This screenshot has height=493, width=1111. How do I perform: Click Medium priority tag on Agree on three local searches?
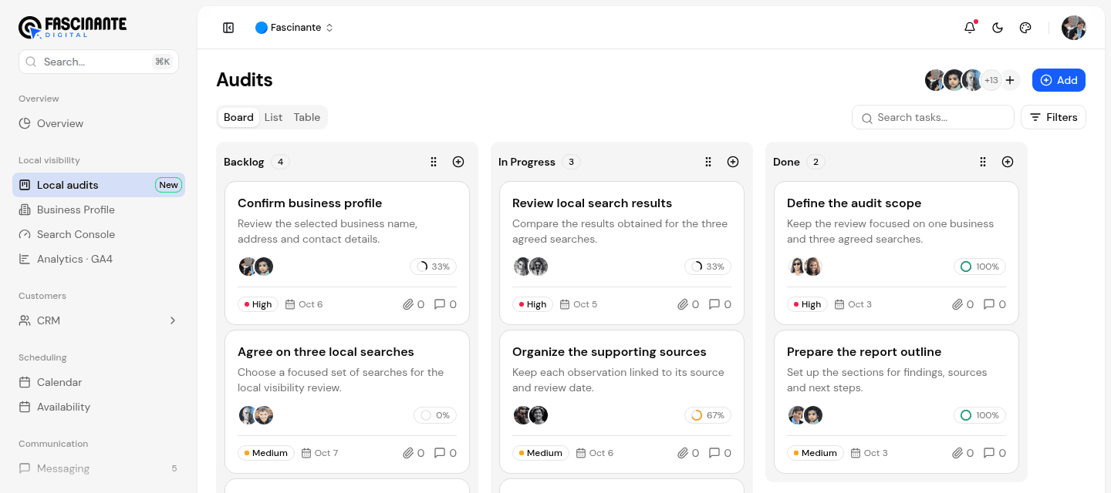[x=266, y=453]
